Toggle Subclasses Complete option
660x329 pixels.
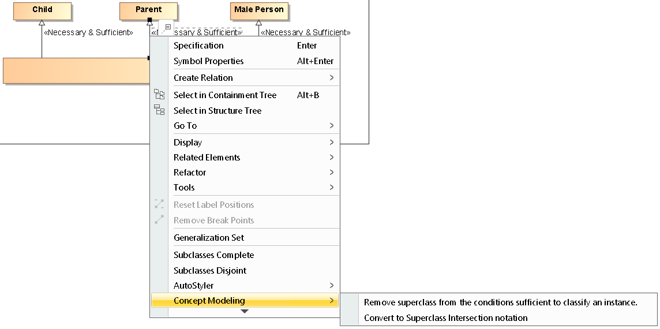(x=213, y=255)
